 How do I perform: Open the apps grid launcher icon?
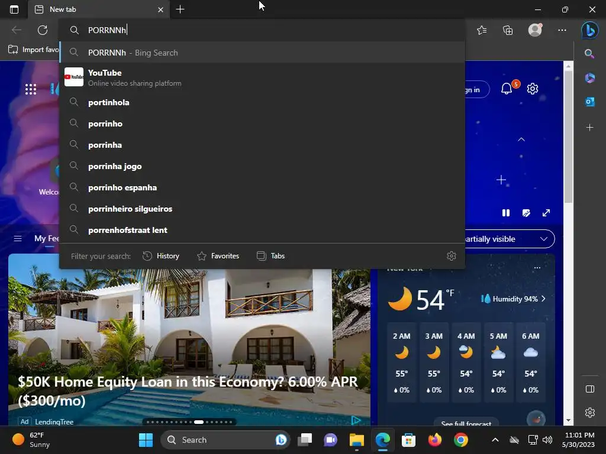[x=31, y=89]
